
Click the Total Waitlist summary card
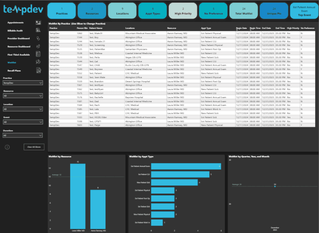pyautogui.click(x=244, y=11)
